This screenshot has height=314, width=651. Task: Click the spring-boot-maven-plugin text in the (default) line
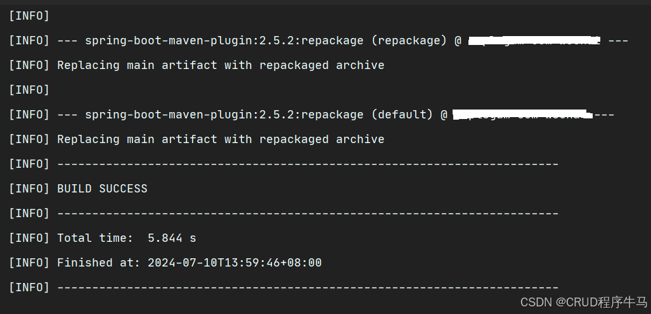pyautogui.click(x=172, y=115)
